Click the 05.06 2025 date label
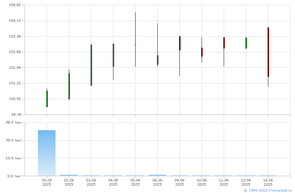 click(135, 182)
